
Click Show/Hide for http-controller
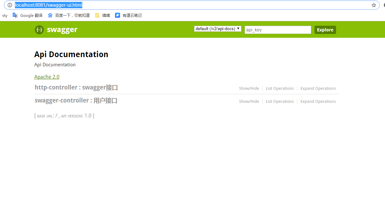[249, 89]
